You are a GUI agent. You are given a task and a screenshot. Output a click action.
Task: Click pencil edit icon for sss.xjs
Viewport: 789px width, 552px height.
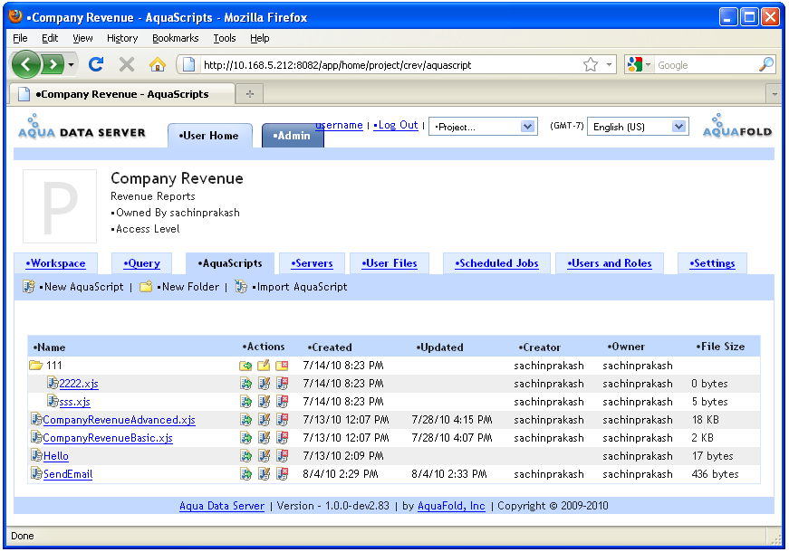point(264,402)
